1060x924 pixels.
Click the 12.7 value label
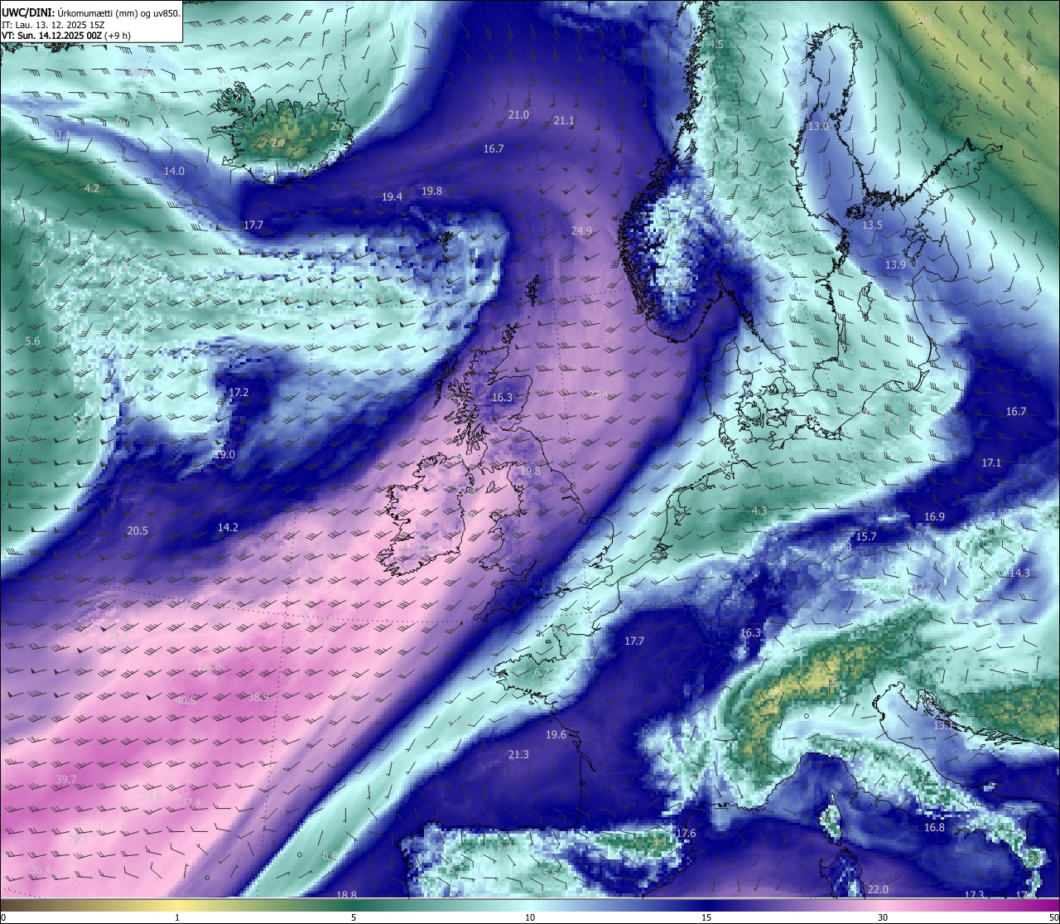pos(922,588)
